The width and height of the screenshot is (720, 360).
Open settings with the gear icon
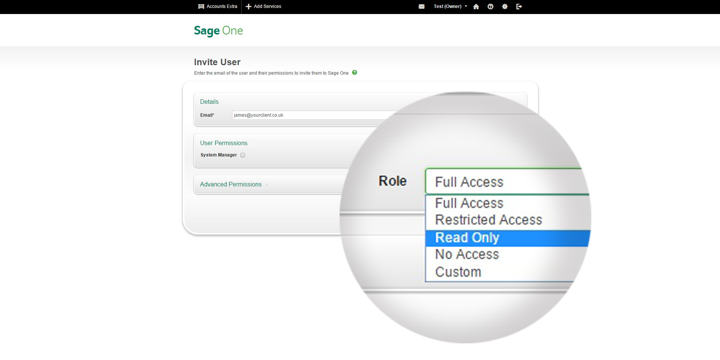point(505,6)
